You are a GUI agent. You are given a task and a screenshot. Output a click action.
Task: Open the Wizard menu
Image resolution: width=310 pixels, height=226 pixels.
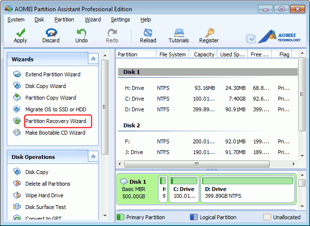click(93, 19)
